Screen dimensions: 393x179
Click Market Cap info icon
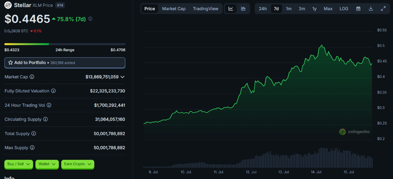click(x=32, y=77)
